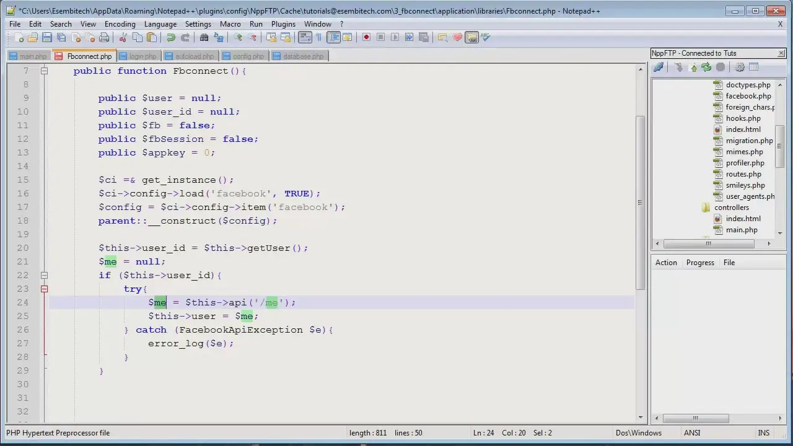This screenshot has width=793, height=446.
Task: Click the FTP tree vertical scrollbar thumb
Action: coord(780,146)
